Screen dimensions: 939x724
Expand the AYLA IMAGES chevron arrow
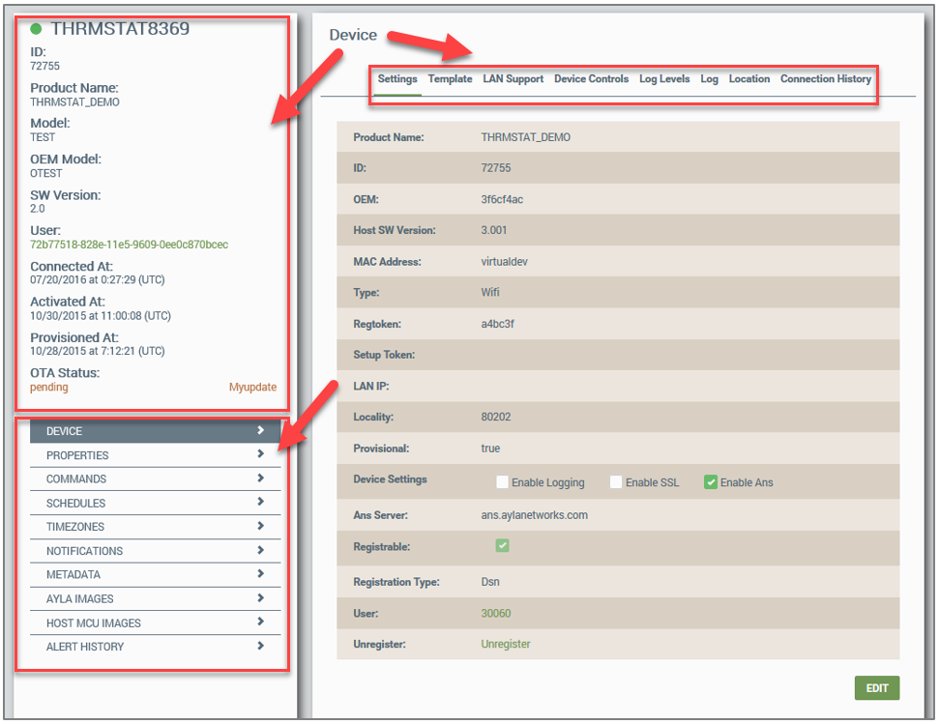(260, 598)
